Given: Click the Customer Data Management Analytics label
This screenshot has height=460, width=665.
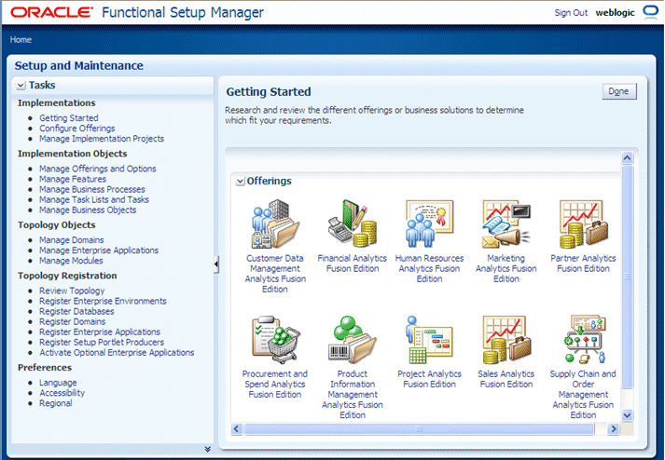Looking at the screenshot, I should point(275,274).
